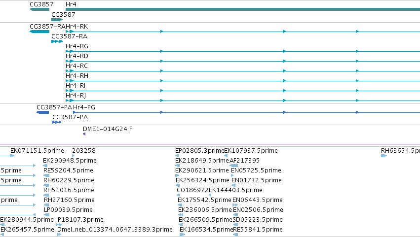
Task: Open the EK256324.5prime EST label
Action: tap(202, 180)
